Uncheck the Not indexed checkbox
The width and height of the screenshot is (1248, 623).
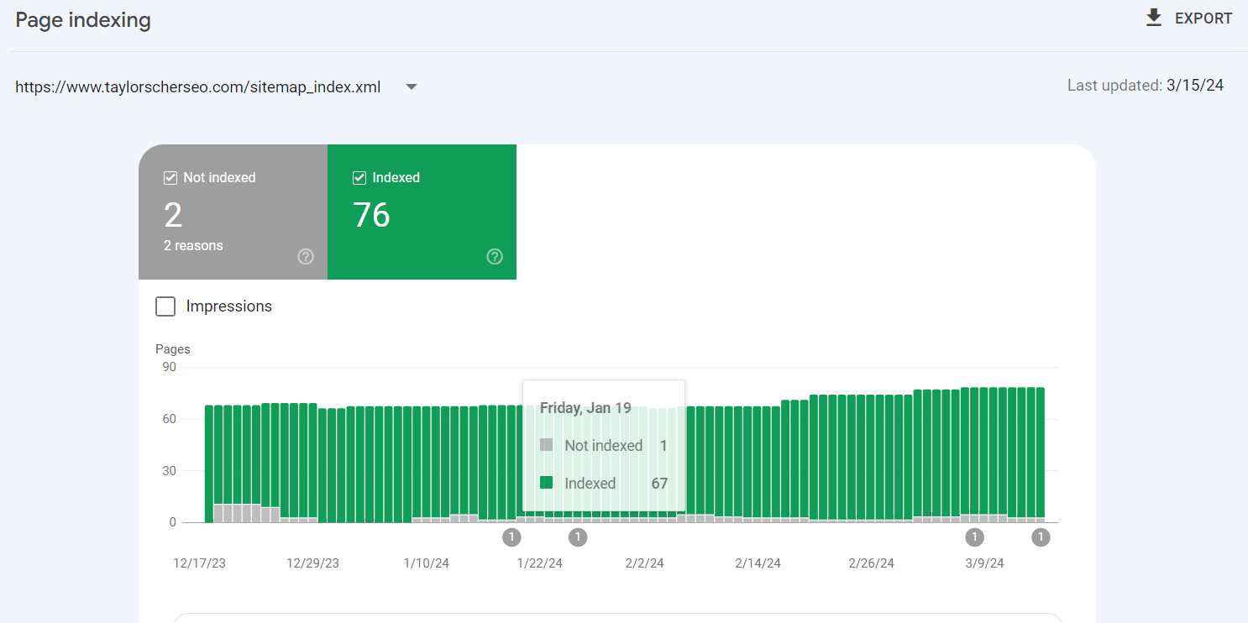[170, 178]
